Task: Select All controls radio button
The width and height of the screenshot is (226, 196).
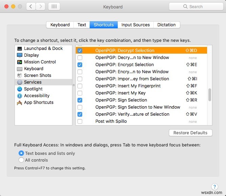Action: click(21, 160)
